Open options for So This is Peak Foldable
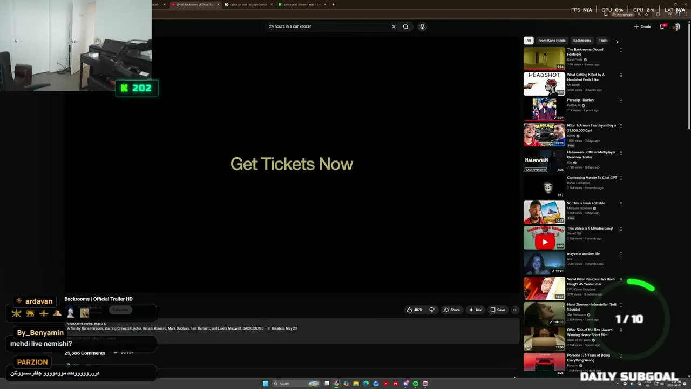Screen dimensions: 691x389 (621, 204)
